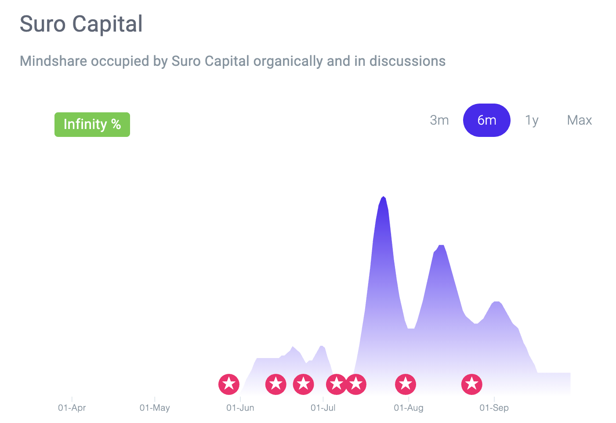Click the mindshare description subtitle text
The height and width of the screenshot is (423, 616).
233,61
